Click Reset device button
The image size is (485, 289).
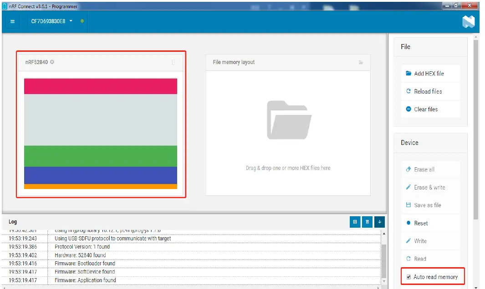(x=430, y=223)
